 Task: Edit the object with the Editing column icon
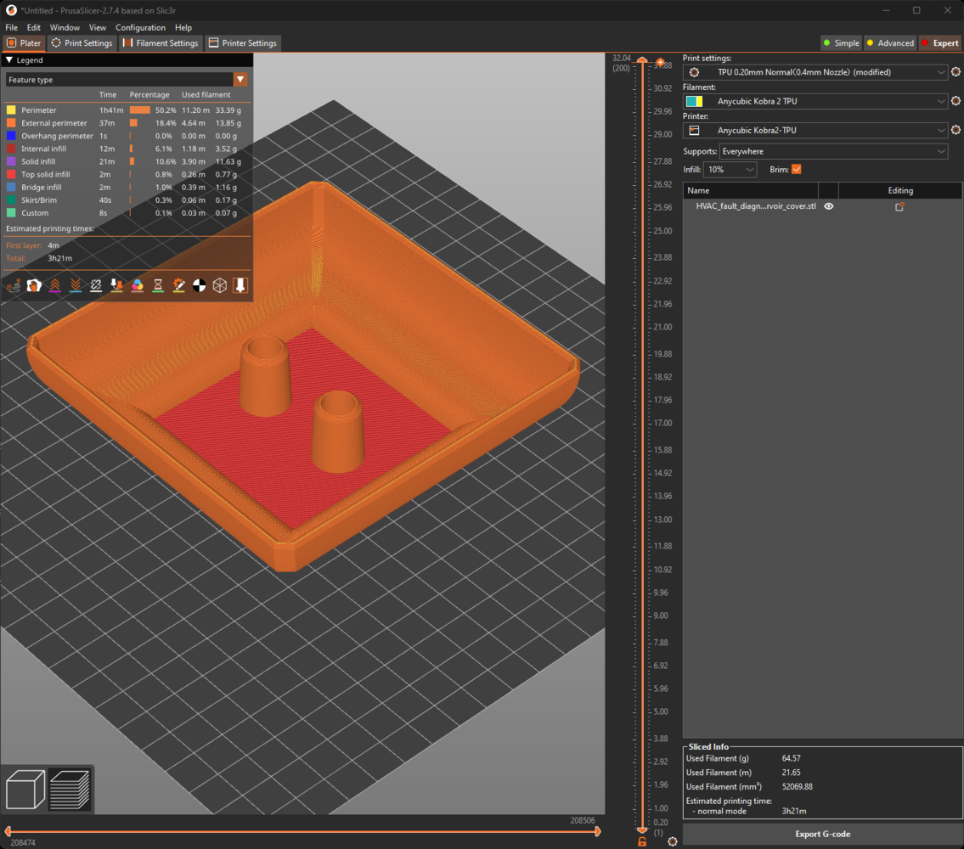(899, 206)
